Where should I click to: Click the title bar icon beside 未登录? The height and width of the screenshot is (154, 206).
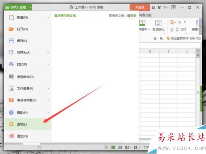coord(153,7)
